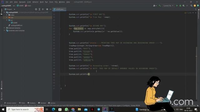Open Telegram from taskbar
Viewport: 200px width, 112px height.
99,109
